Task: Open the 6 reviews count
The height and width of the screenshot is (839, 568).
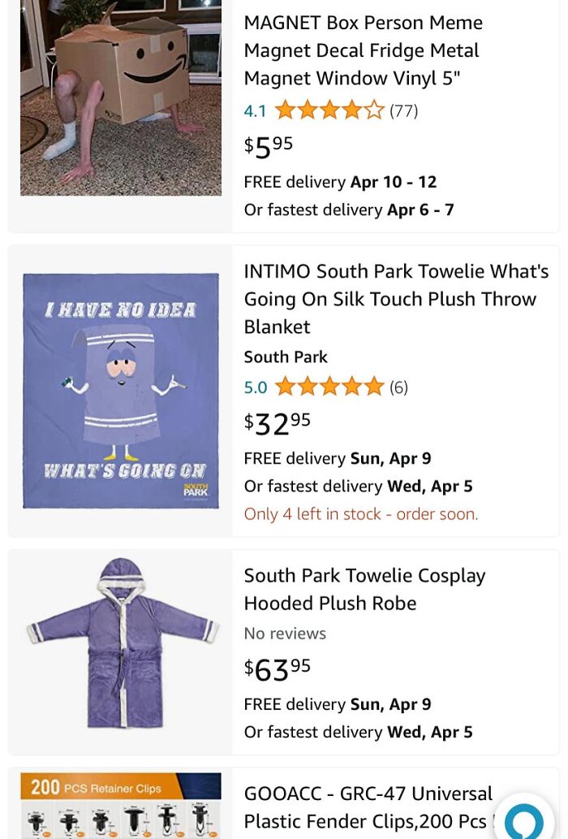Action: (398, 387)
